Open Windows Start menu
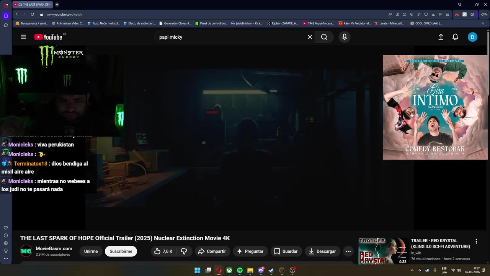 (198, 270)
